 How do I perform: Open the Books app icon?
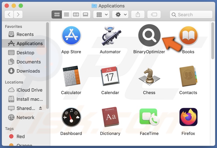tap(188, 35)
